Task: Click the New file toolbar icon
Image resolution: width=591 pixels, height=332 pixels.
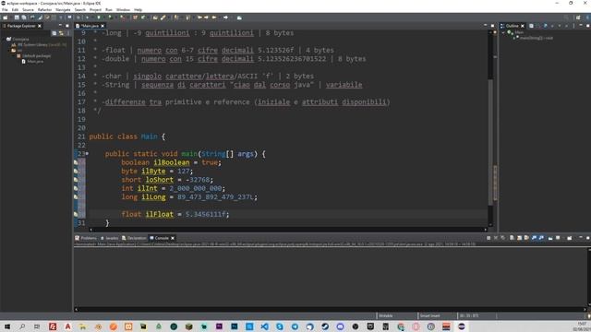Action: coord(6,18)
